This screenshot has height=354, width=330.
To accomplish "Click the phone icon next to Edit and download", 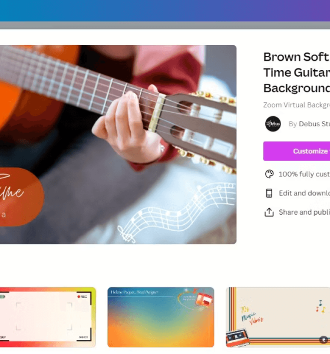I will click(269, 193).
